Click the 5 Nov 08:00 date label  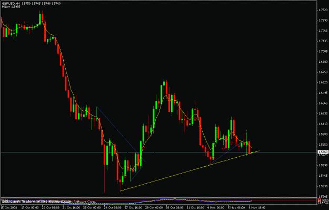pyautogui.click(x=236, y=208)
